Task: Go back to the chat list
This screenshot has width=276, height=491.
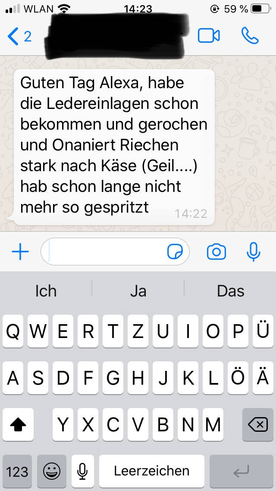Action: [x=19, y=37]
